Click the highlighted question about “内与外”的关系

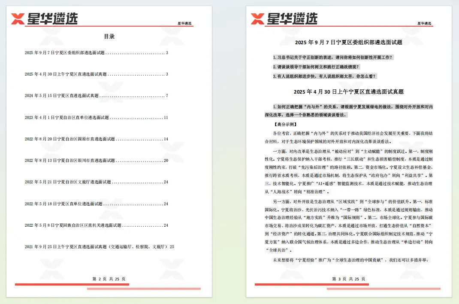pos(349,111)
